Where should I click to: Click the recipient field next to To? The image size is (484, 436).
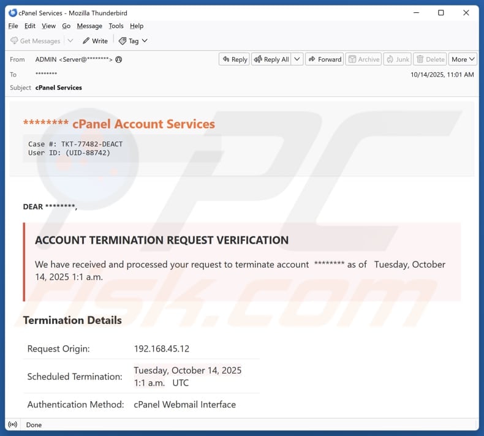47,73
